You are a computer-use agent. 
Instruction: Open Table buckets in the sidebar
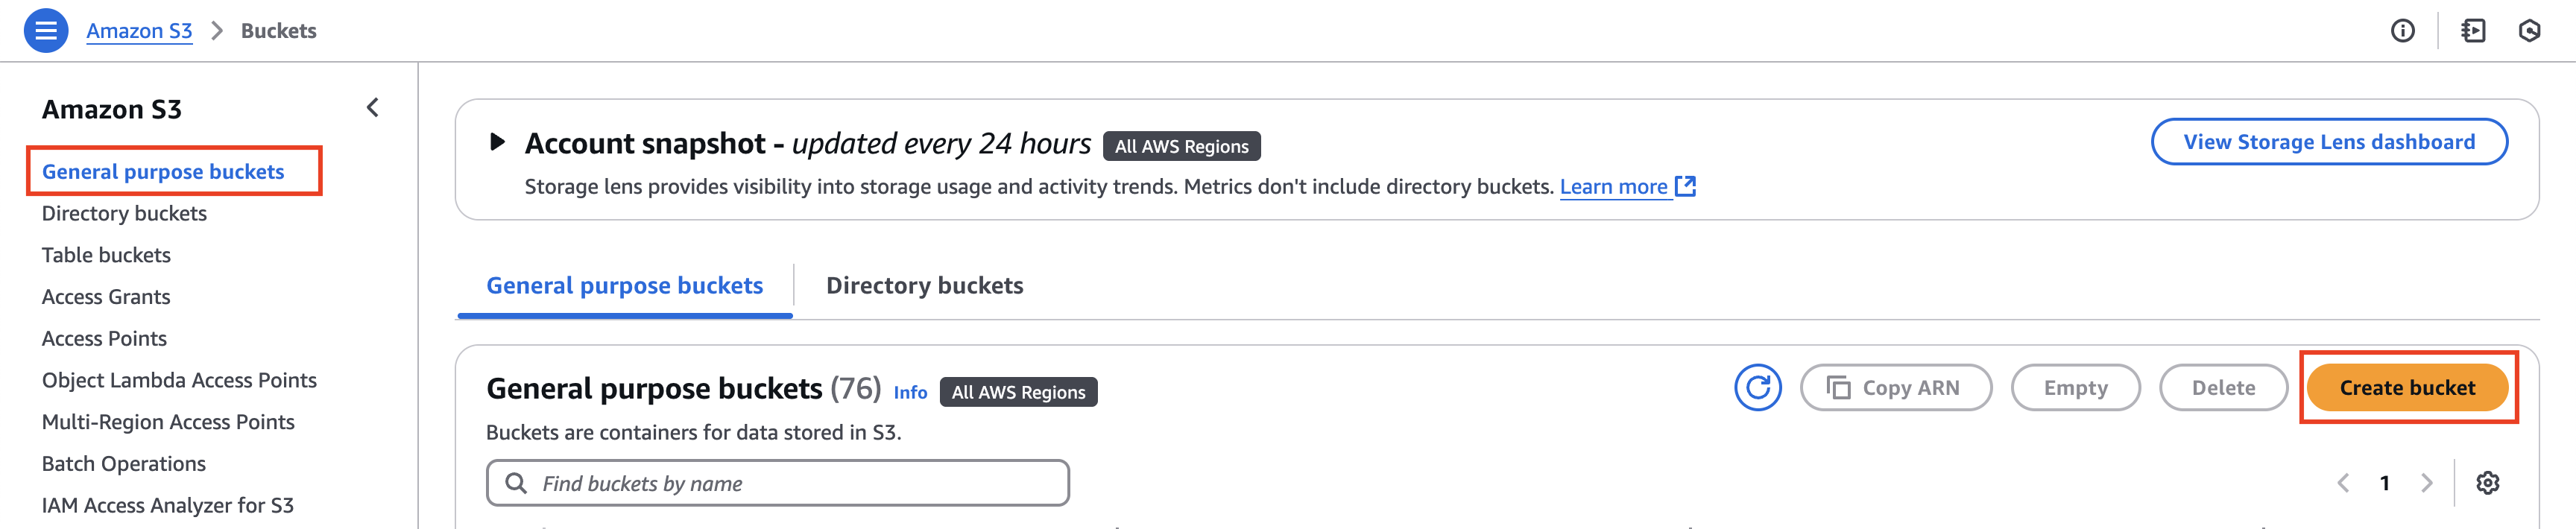pos(106,255)
